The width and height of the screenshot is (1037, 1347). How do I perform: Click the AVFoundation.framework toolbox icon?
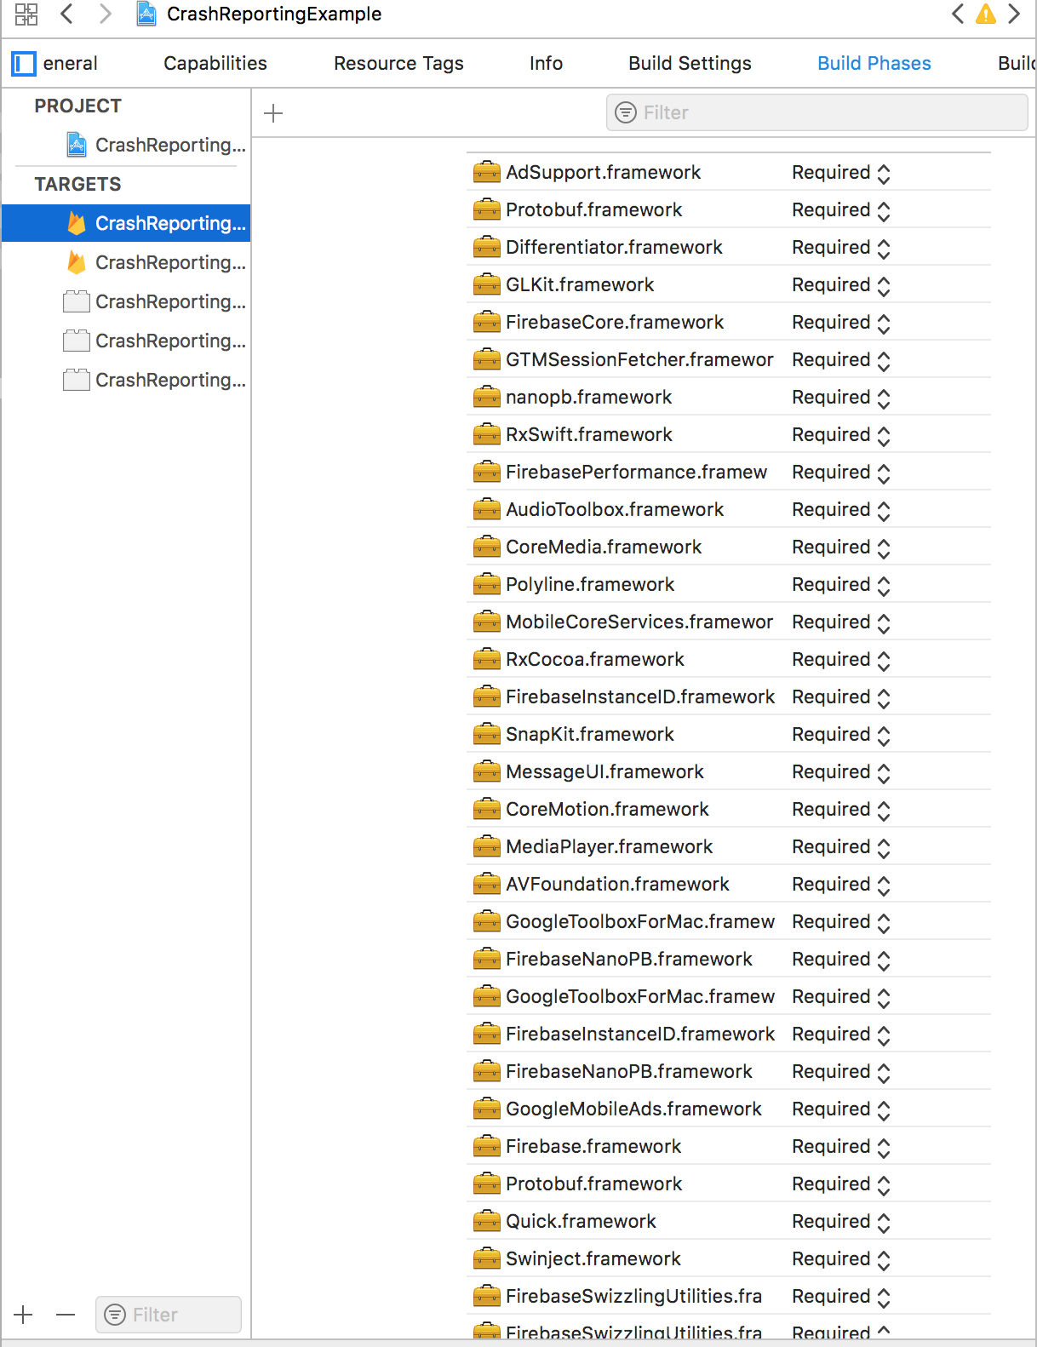pos(487,884)
